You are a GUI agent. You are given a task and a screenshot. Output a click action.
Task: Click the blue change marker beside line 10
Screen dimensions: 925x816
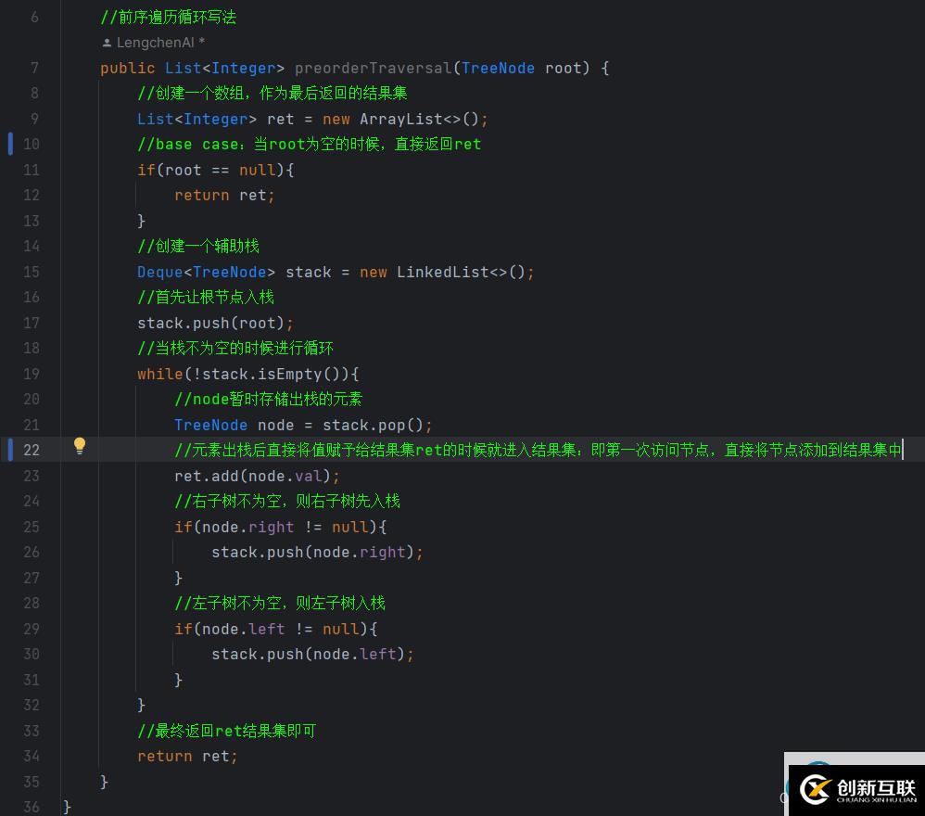click(x=10, y=144)
